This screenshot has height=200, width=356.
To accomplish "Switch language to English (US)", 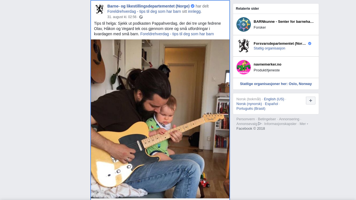I will click(x=274, y=99).
